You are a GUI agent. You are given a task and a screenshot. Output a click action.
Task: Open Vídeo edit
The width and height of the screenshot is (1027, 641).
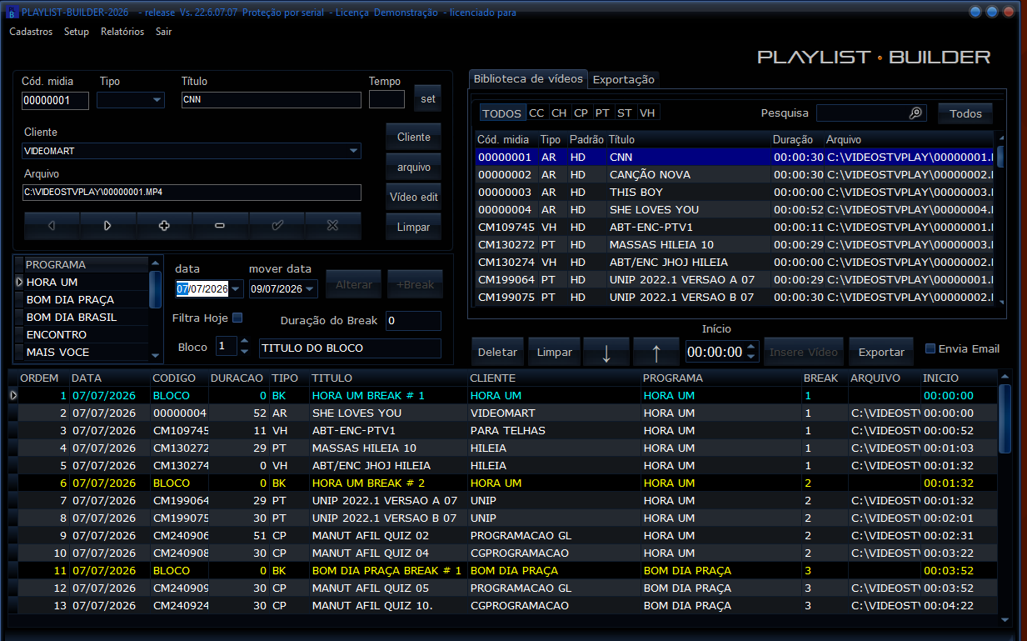[x=414, y=197]
